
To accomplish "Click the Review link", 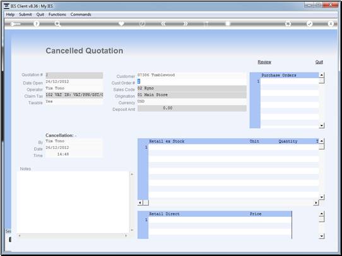I will 264,62.
